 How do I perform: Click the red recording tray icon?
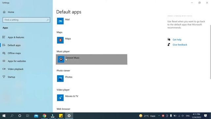163,116
